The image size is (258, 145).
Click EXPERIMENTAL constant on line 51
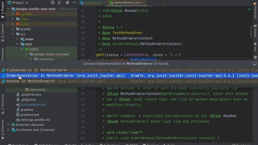pyautogui.click(x=136, y=55)
